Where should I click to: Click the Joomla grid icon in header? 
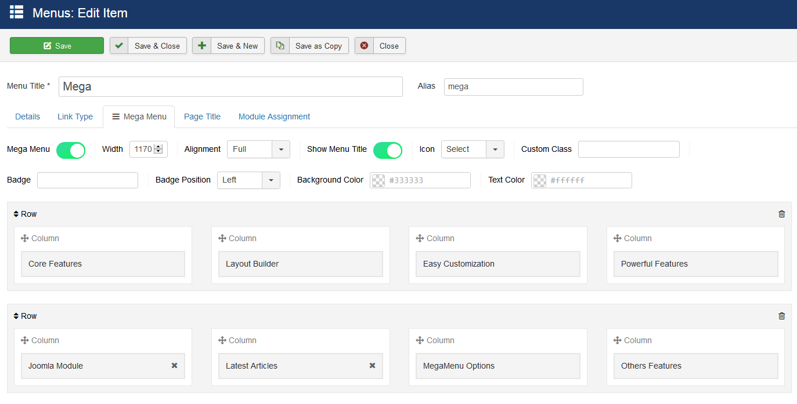tap(17, 12)
